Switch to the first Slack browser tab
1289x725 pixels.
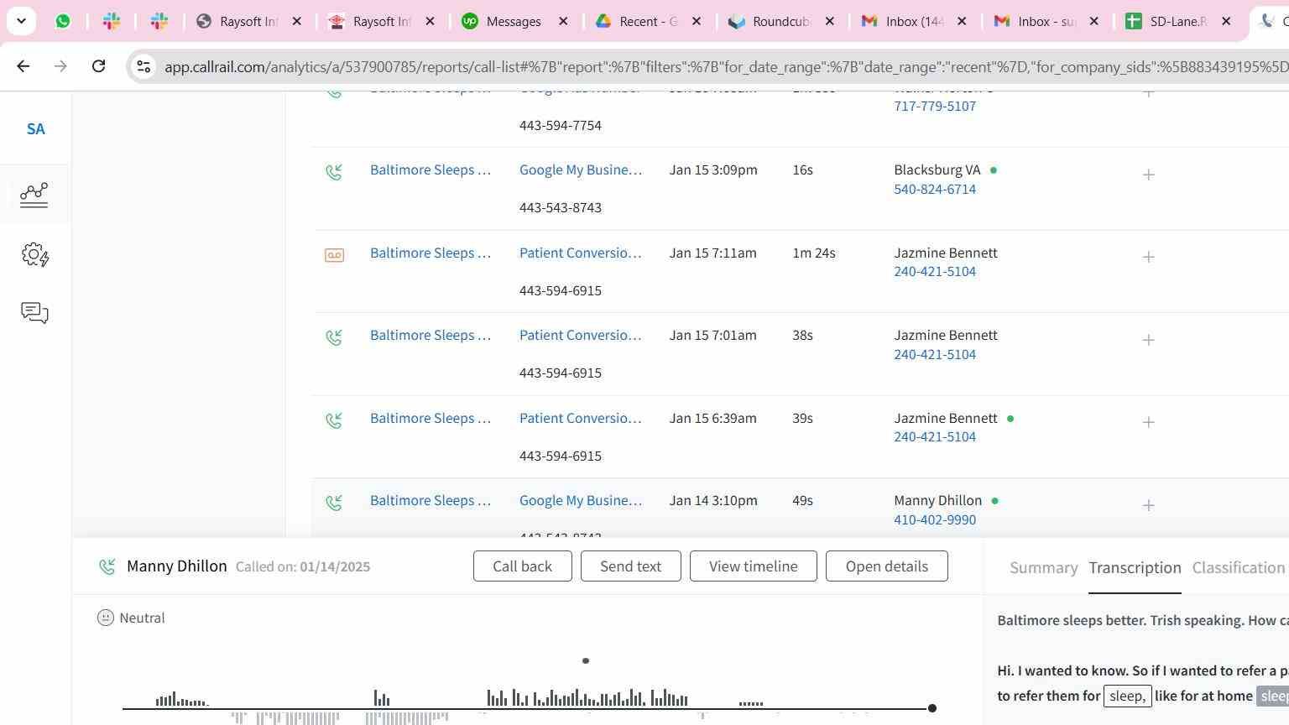pyautogui.click(x=112, y=21)
